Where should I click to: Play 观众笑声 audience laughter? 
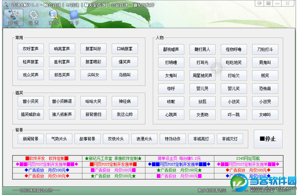point(31,75)
